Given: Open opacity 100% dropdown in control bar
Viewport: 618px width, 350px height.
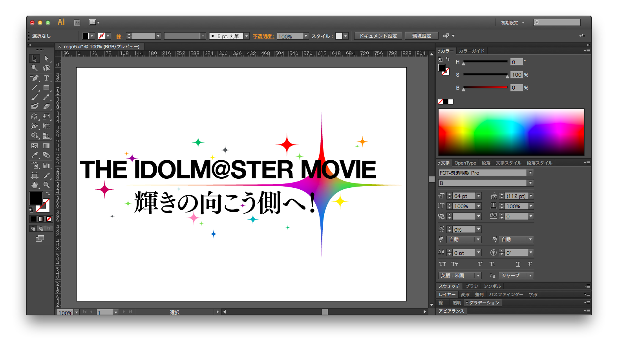Looking at the screenshot, I should [306, 36].
